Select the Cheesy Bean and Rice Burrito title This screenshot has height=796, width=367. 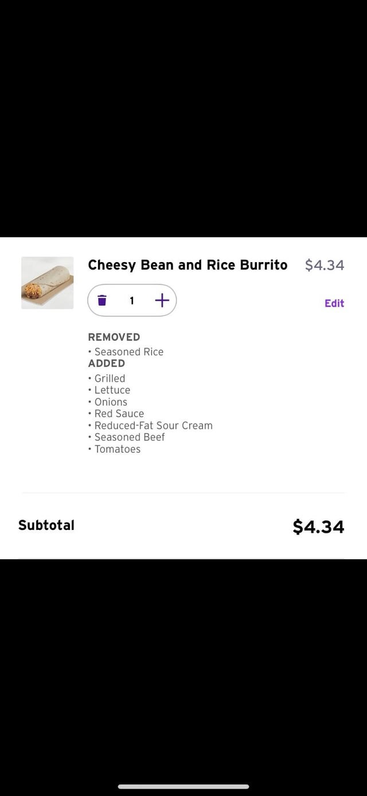[188, 265]
